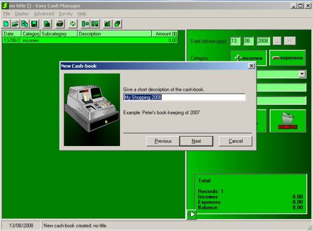Viewport: 313px width, 231px height.
Task: Click the open folder toolbar icon
Action: click(x=15, y=24)
